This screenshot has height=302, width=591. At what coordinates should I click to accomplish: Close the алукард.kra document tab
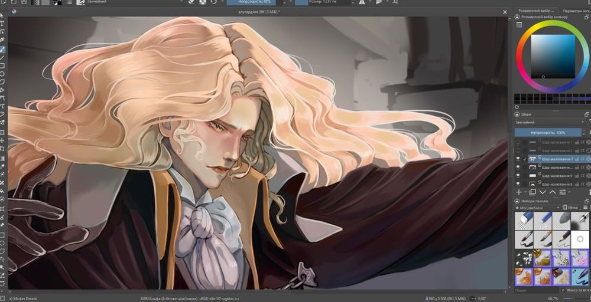click(505, 12)
